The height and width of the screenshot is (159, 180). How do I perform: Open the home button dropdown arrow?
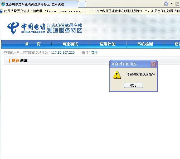171,4
